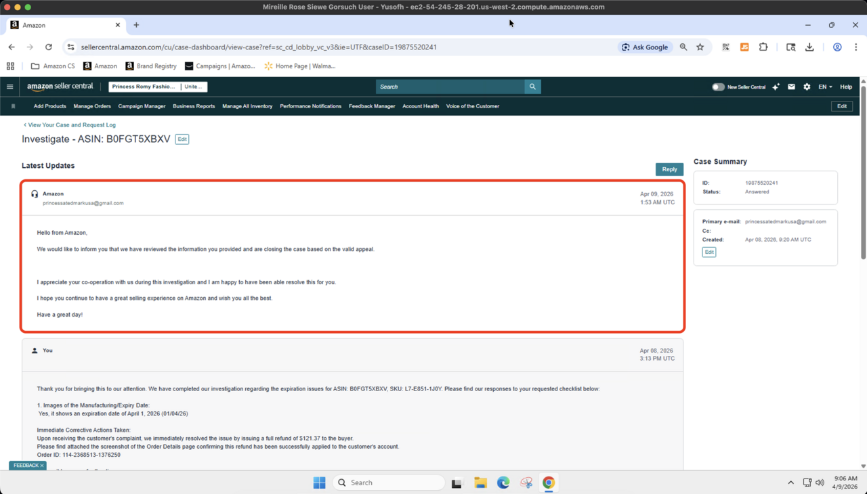
Task: Open Feedback Manager
Action: pos(372,106)
